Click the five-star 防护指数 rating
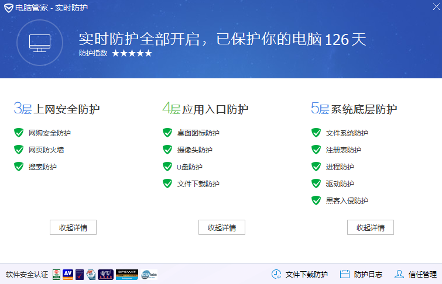The height and width of the screenshot is (284, 442). 132,53
